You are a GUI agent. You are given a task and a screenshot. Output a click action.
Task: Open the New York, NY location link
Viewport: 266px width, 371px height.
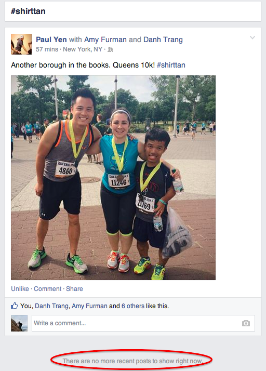coord(83,49)
